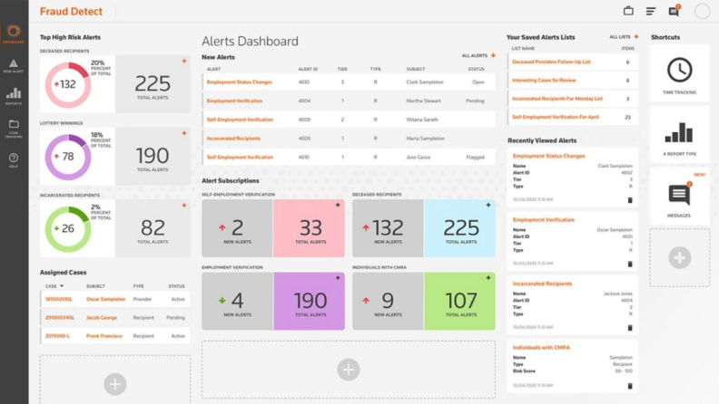719x404 pixels.
Task: Open Risk Alert in the sidebar
Action: pyautogui.click(x=14, y=64)
